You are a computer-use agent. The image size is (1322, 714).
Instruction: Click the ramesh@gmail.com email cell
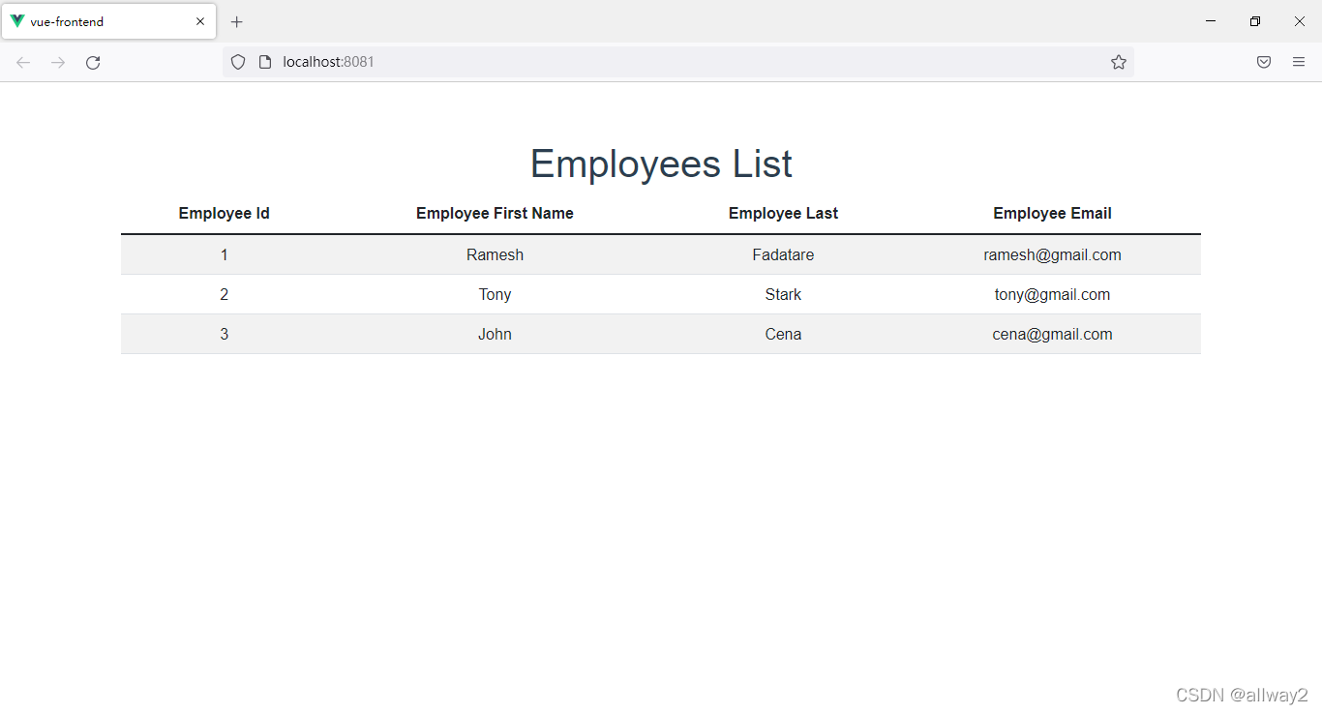1052,255
